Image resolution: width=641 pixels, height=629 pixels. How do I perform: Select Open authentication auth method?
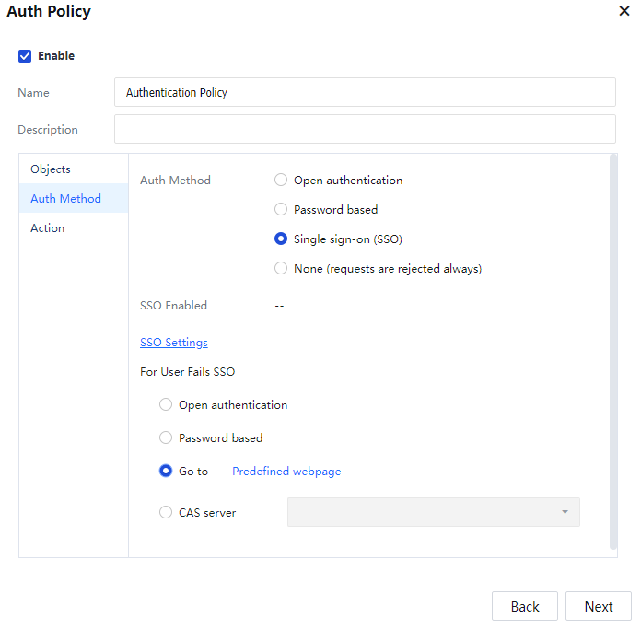[x=281, y=181]
